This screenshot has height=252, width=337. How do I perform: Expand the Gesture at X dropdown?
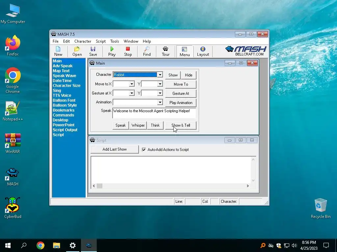point(132,93)
